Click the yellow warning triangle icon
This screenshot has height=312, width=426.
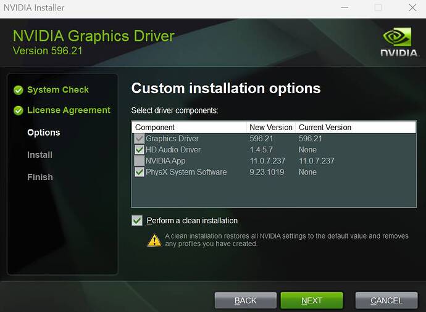click(154, 240)
